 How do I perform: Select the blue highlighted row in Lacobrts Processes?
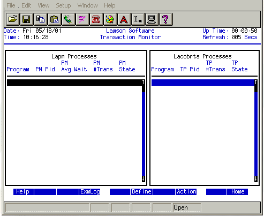203,83
